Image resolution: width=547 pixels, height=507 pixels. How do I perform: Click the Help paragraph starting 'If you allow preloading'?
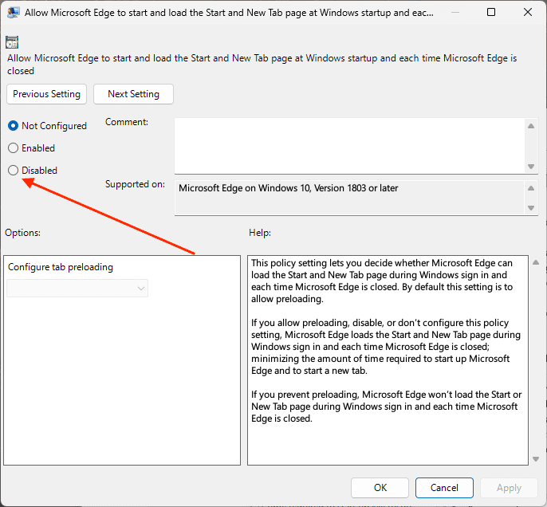pyautogui.click(x=386, y=347)
